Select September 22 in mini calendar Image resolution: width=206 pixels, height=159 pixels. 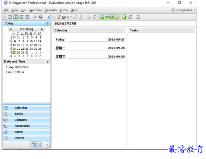tap(23, 49)
